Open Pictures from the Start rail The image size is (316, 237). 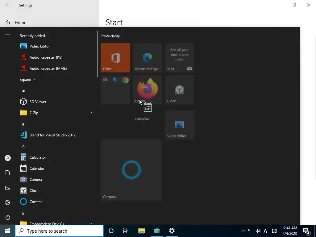pyautogui.click(x=8, y=188)
